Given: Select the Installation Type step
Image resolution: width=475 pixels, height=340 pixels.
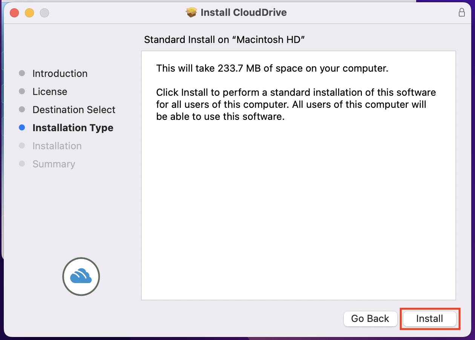Looking at the screenshot, I should click(x=73, y=128).
